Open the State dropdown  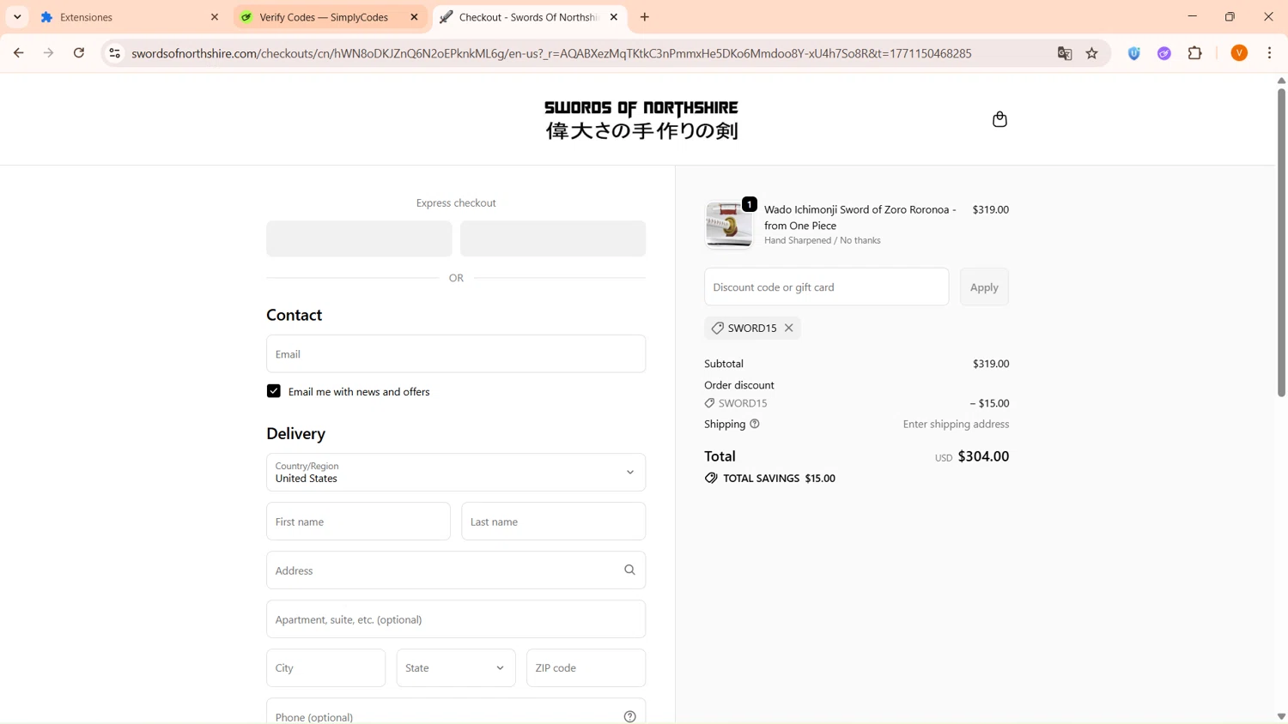click(x=456, y=668)
